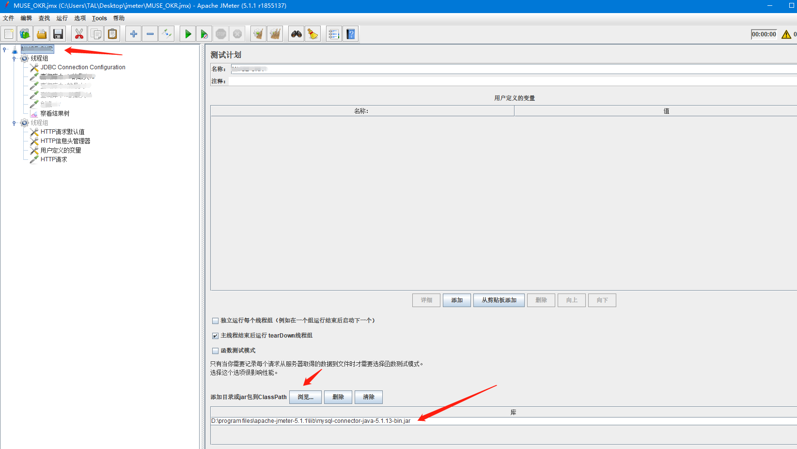Open the 查找 menu
Viewport: 797px width, 449px height.
click(x=44, y=18)
